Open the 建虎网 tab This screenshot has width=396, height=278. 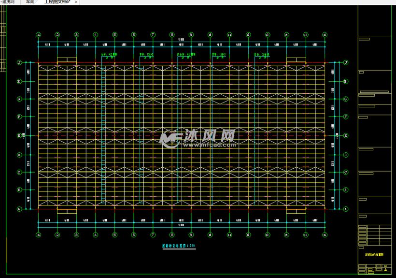(x=9, y=2)
